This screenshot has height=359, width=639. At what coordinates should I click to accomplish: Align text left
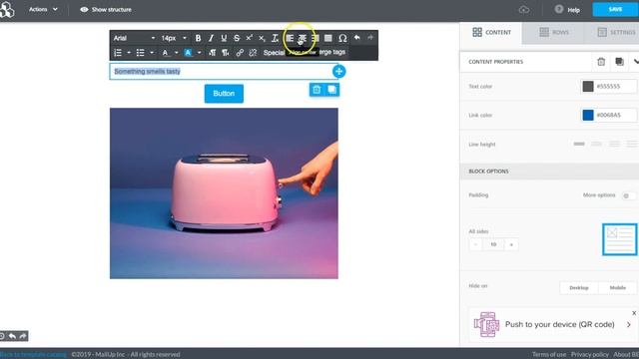(290, 38)
